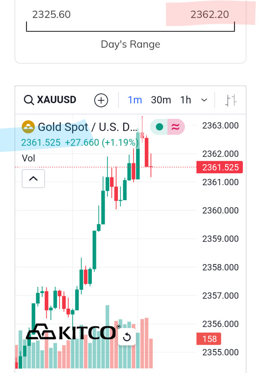Choose the 1h interval
Image resolution: width=261 pixels, height=373 pixels.
tap(186, 100)
